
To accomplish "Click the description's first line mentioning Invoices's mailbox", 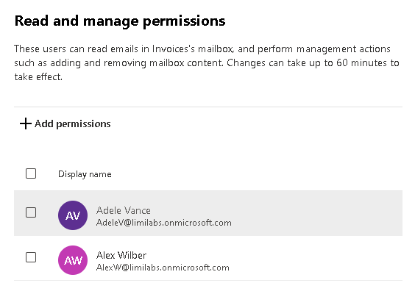I will click(x=202, y=49).
